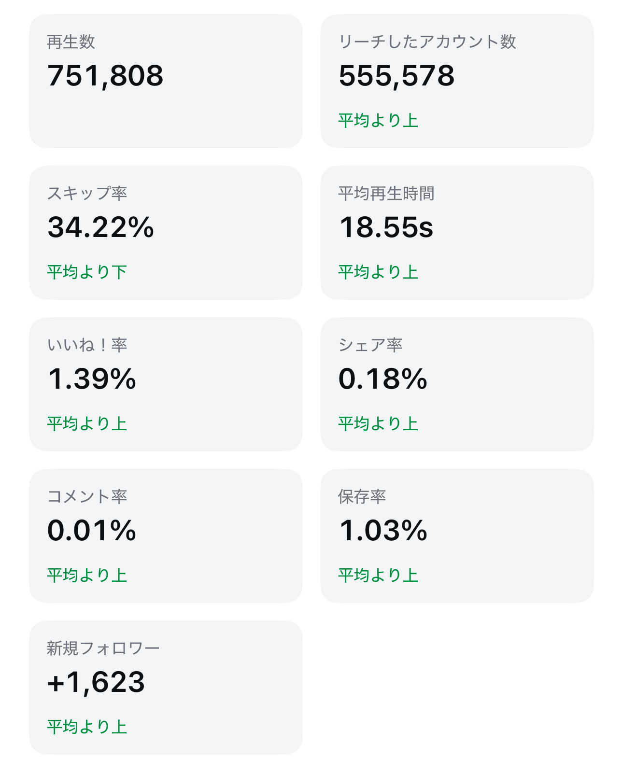
Task: Click the 0.18% share rate value
Action: (x=382, y=379)
